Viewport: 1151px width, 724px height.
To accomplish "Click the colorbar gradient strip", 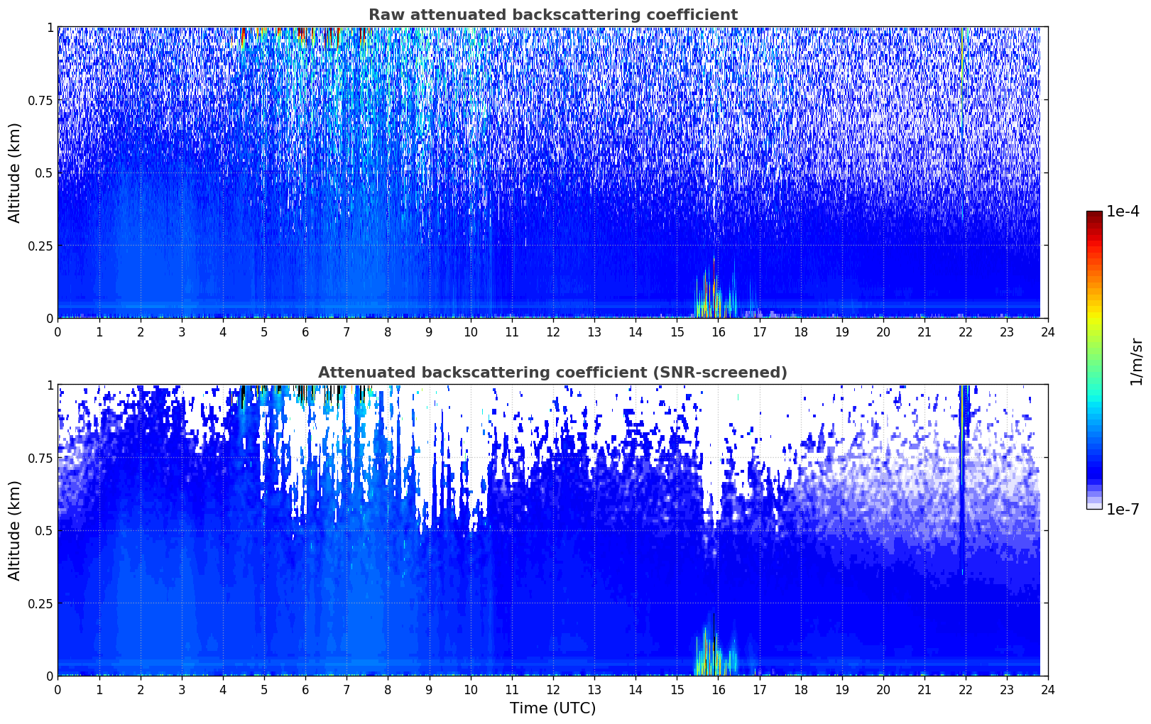I will (1093, 360).
